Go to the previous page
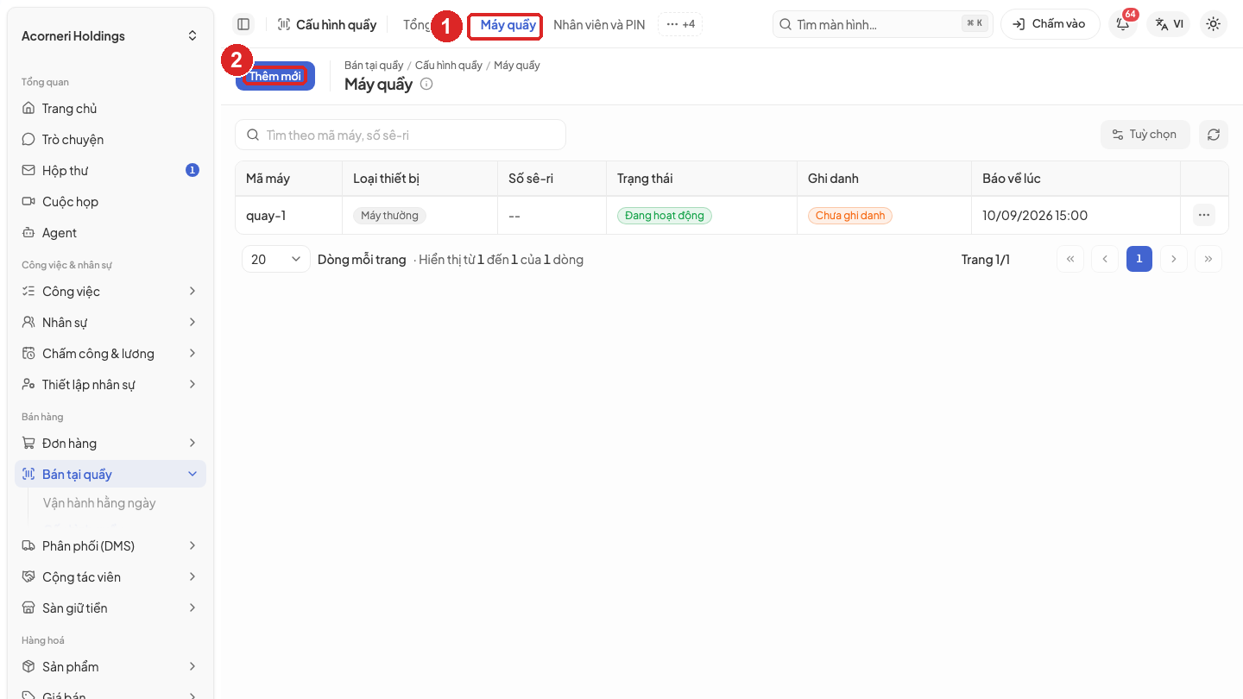 1105,259
